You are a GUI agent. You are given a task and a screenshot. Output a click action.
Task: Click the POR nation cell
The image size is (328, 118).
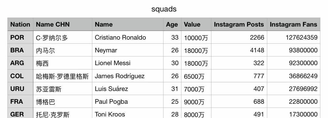(20, 37)
